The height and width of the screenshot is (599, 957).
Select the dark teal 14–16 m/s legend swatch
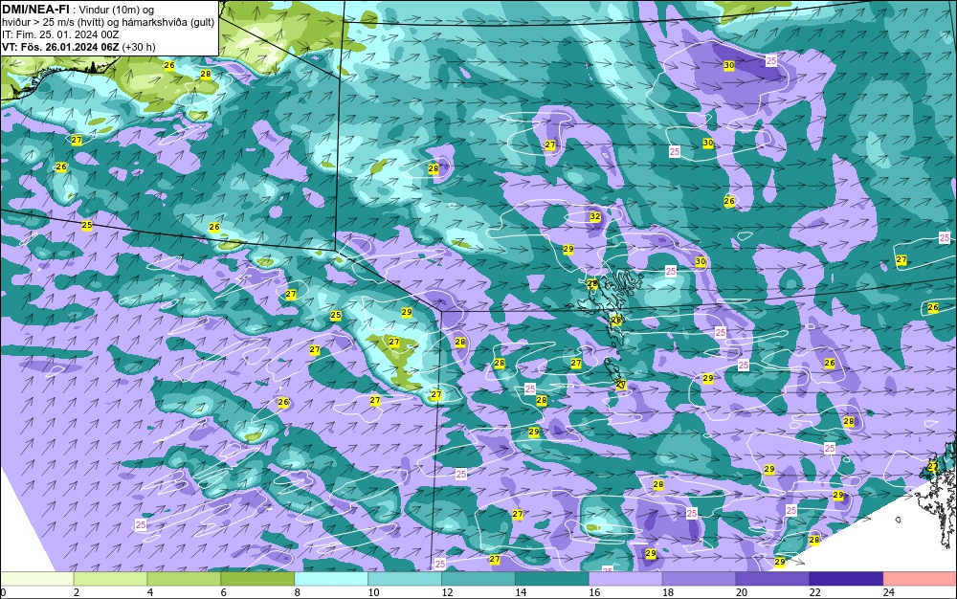(552, 578)
